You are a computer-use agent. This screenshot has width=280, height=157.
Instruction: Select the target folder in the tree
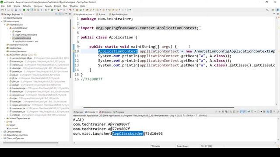pyautogui.click(x=12, y=125)
